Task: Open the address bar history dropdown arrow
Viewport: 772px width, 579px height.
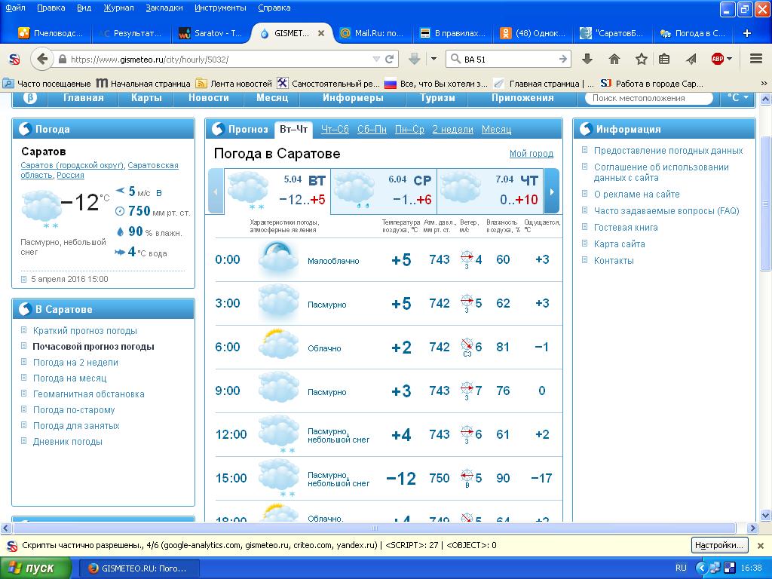Action: click(376, 59)
